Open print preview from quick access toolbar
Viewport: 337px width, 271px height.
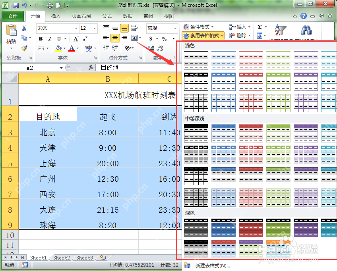(59, 6)
